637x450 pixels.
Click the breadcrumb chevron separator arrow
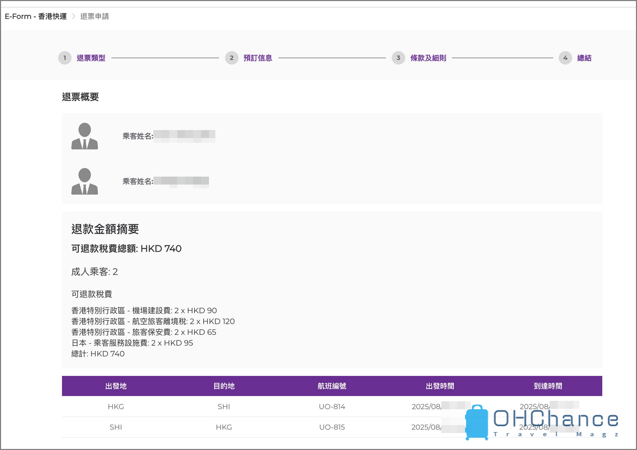coord(74,16)
